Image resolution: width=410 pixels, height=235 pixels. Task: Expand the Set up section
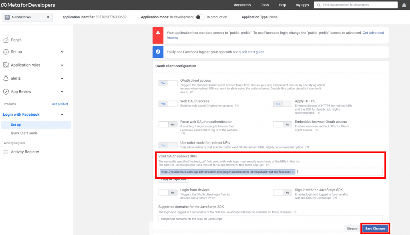62,52
